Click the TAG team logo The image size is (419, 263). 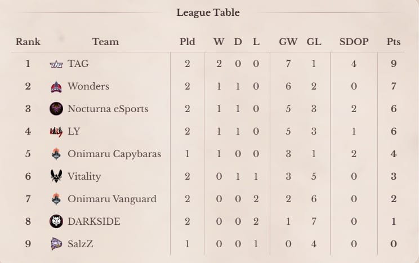click(x=56, y=64)
